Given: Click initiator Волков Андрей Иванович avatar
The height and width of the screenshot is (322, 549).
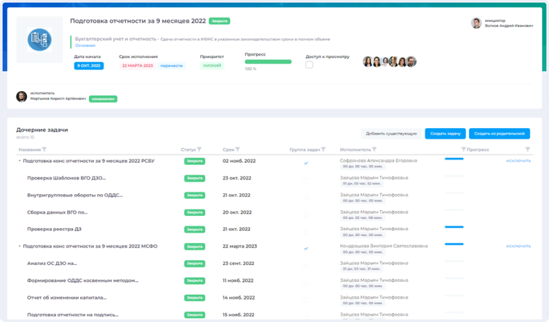Looking at the screenshot, I should 476,23.
